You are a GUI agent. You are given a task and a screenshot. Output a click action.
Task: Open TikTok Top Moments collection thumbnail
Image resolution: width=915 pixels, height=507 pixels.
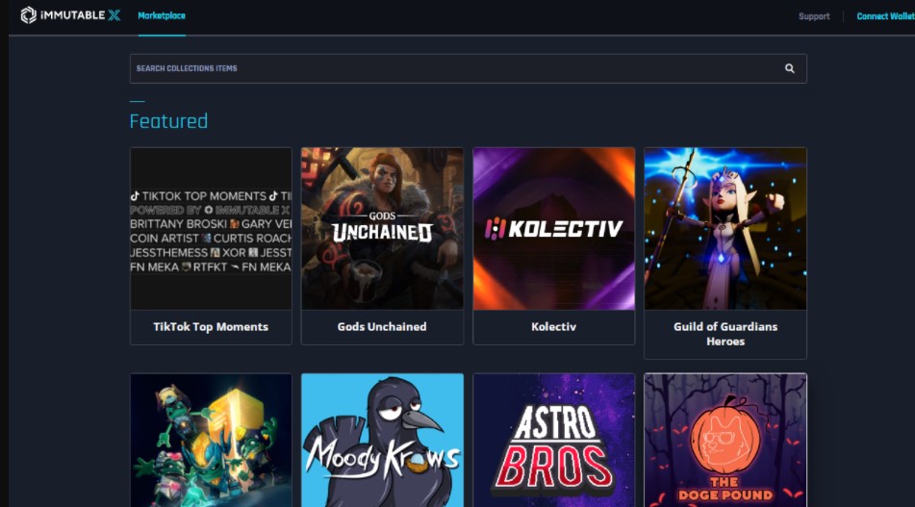211,229
